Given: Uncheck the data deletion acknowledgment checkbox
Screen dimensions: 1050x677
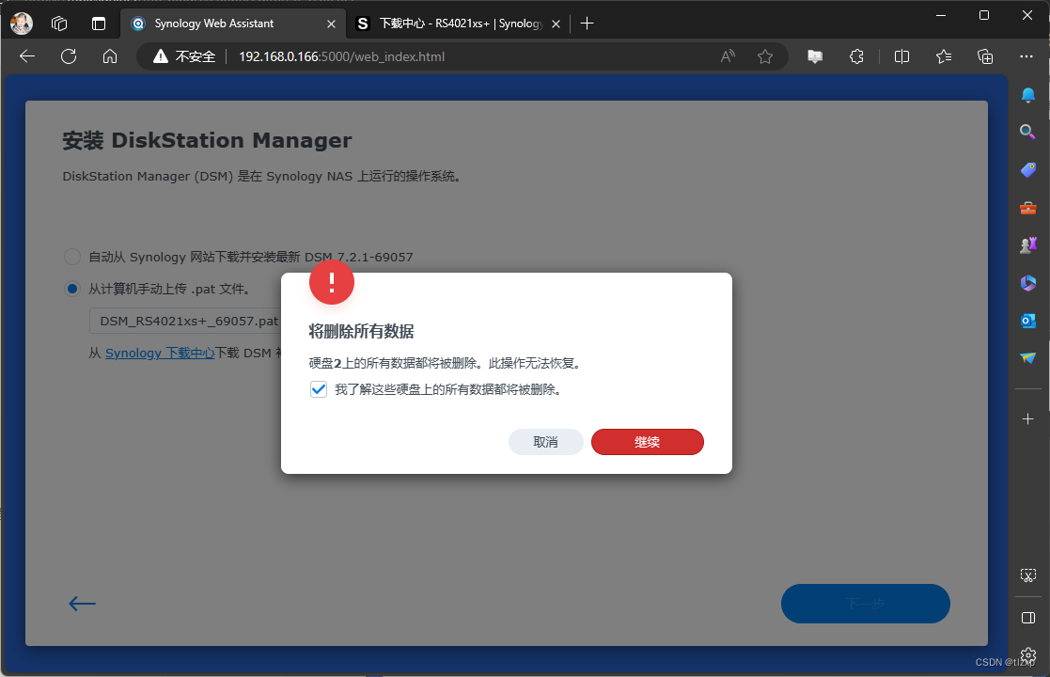Looking at the screenshot, I should point(318,389).
